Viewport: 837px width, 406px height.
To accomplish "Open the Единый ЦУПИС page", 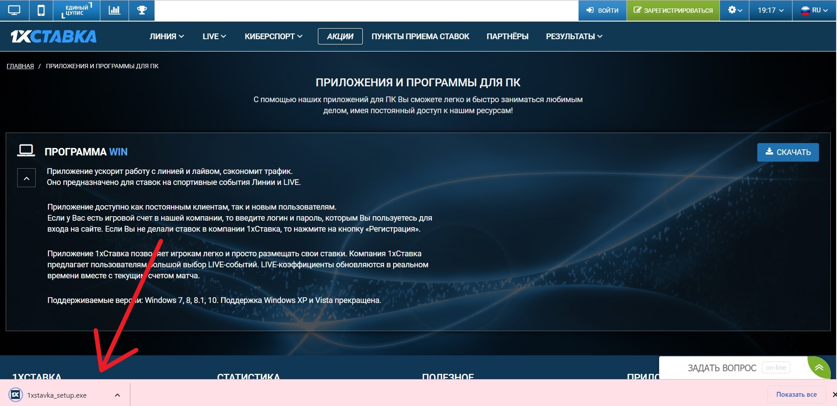I will point(77,10).
